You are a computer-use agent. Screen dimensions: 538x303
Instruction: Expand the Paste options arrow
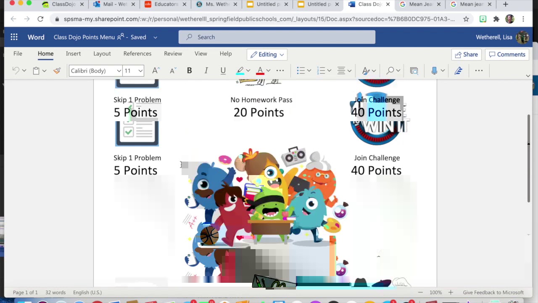pos(44,71)
